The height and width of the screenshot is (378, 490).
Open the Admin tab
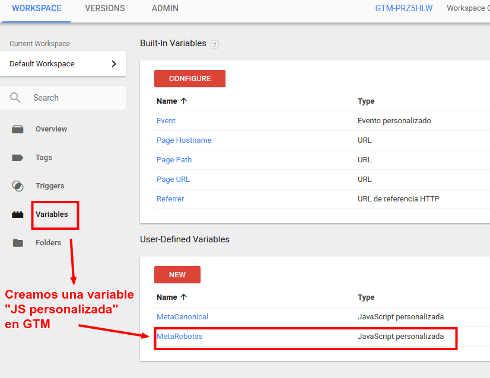point(165,8)
